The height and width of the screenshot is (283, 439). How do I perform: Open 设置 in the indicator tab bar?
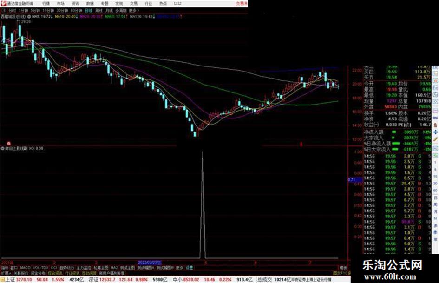189,268
